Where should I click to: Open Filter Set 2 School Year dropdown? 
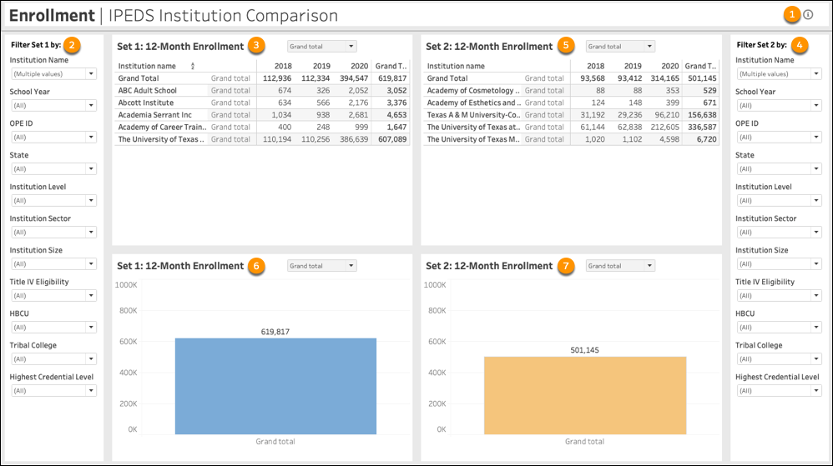[x=780, y=106]
